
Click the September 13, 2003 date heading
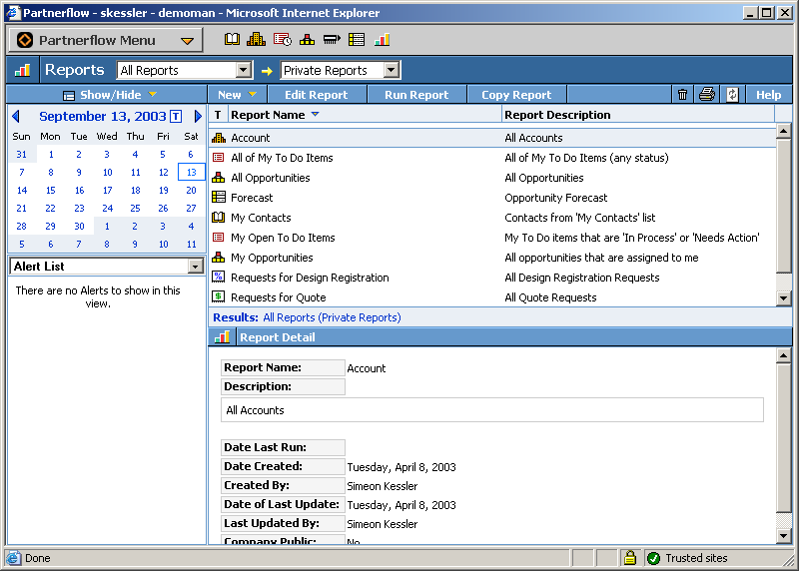tap(103, 116)
